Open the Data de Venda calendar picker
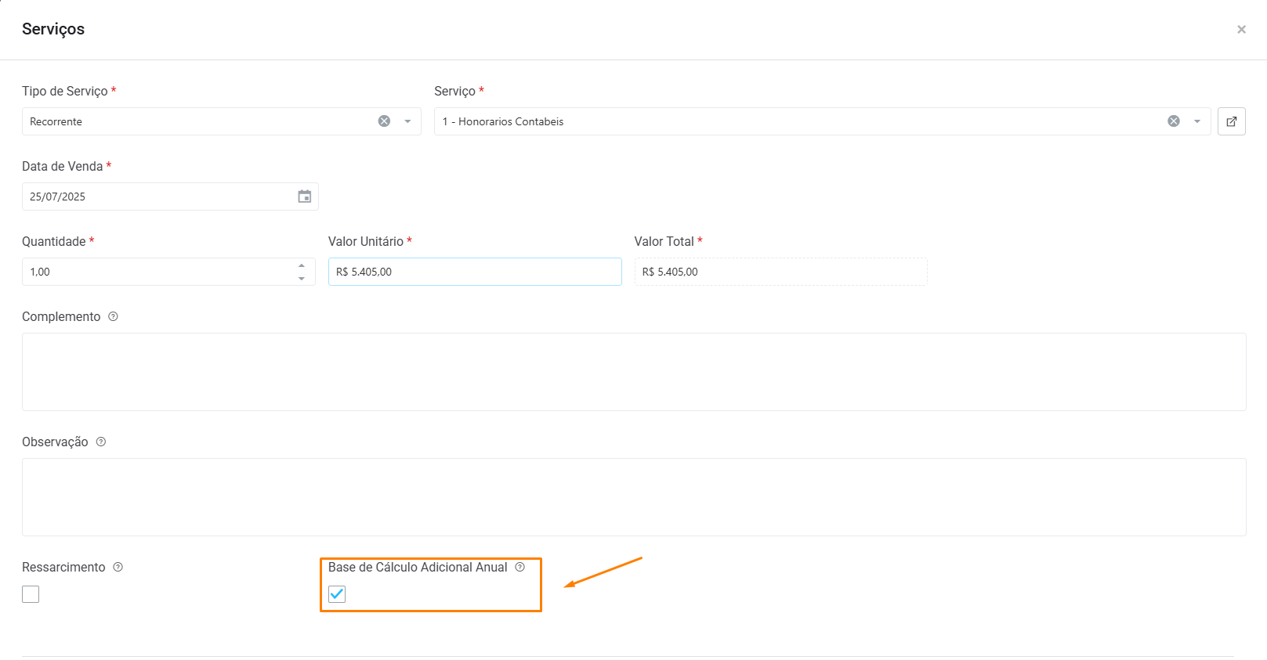The image size is (1267, 660). pos(305,197)
